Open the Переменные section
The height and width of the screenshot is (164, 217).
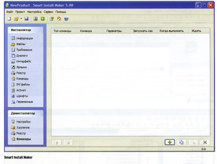[x=25, y=102]
